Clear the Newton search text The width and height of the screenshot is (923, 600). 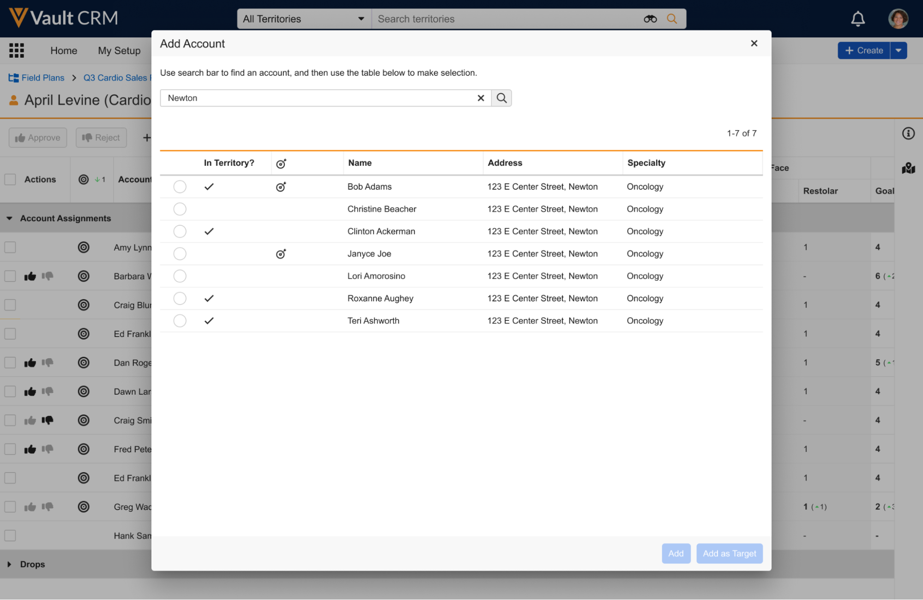tap(481, 98)
